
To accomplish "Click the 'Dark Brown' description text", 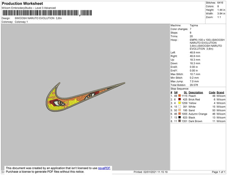I will click(x=196, y=121).
